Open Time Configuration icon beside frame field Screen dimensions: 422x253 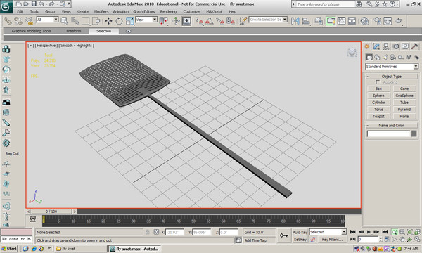387,239
